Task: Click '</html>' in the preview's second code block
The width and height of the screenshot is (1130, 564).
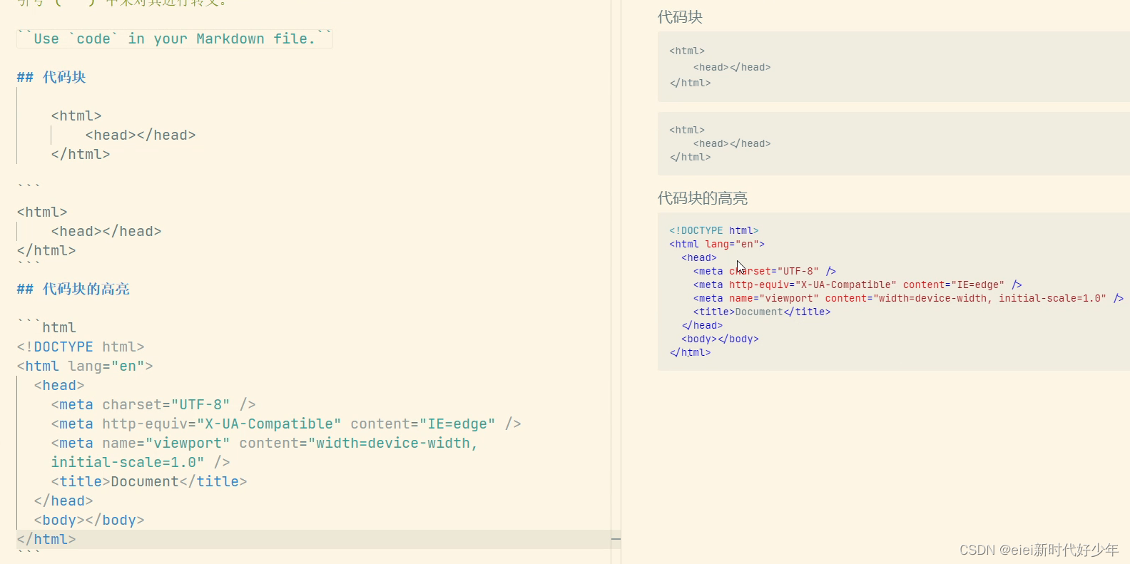Action: click(x=690, y=157)
